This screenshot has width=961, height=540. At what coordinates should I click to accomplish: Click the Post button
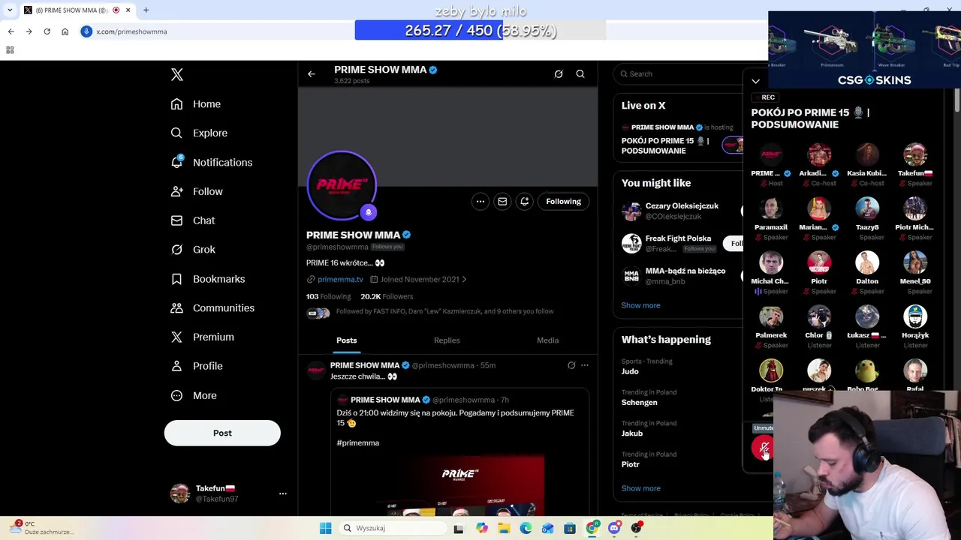222,433
